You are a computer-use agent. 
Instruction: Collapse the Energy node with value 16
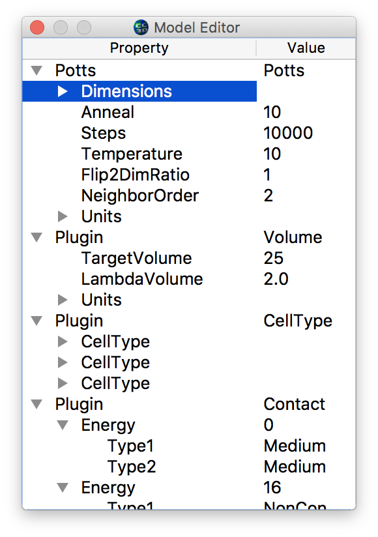click(63, 487)
